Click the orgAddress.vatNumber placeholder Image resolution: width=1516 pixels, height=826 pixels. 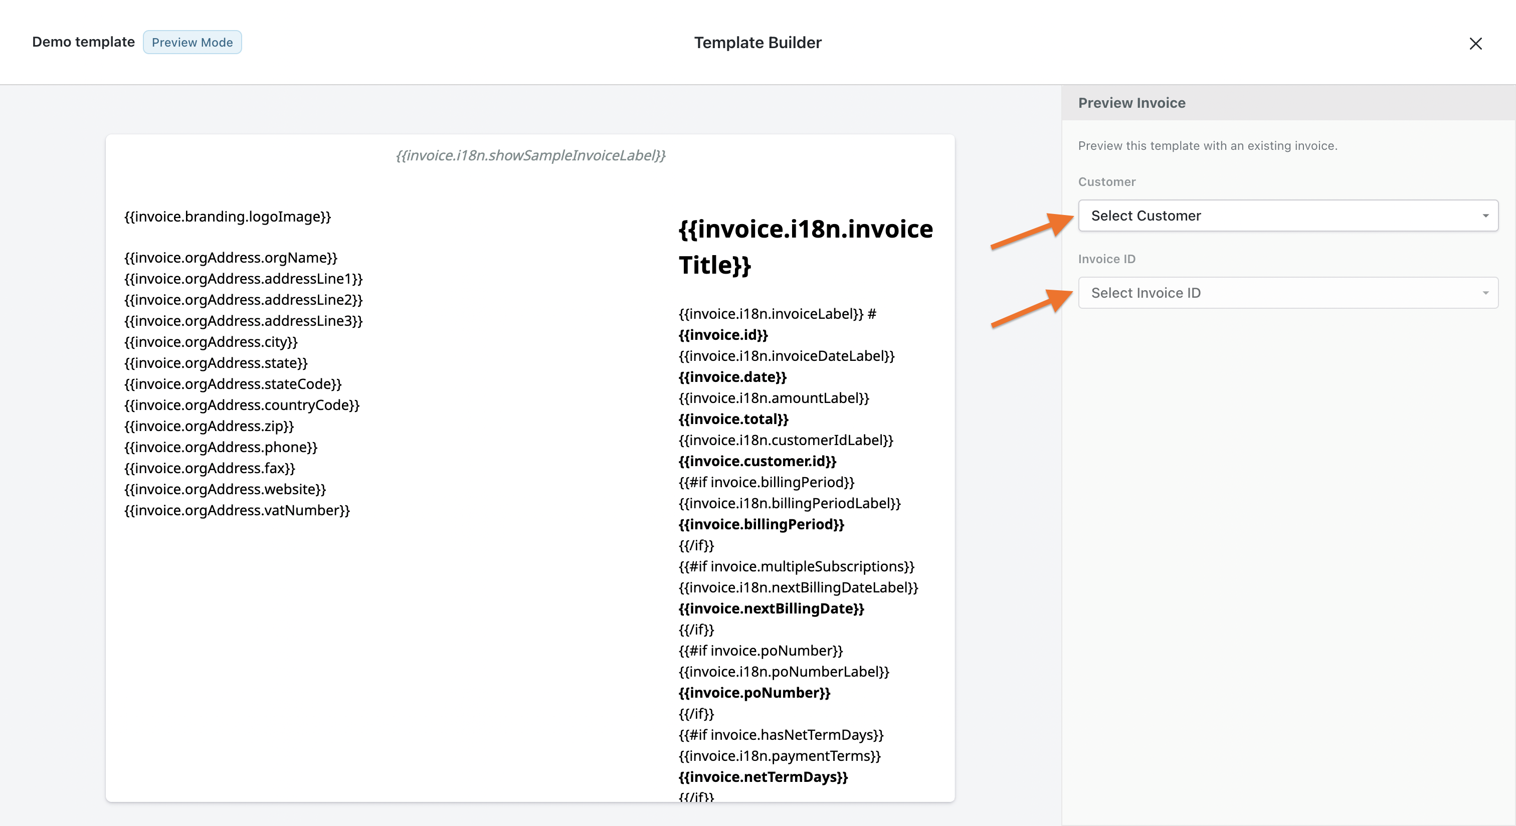pyautogui.click(x=237, y=510)
